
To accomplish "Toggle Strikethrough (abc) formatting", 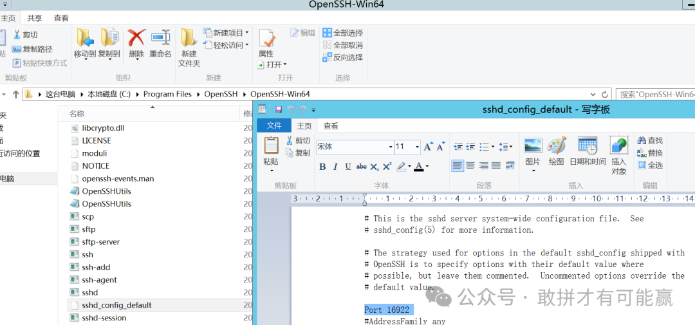I will (362, 167).
